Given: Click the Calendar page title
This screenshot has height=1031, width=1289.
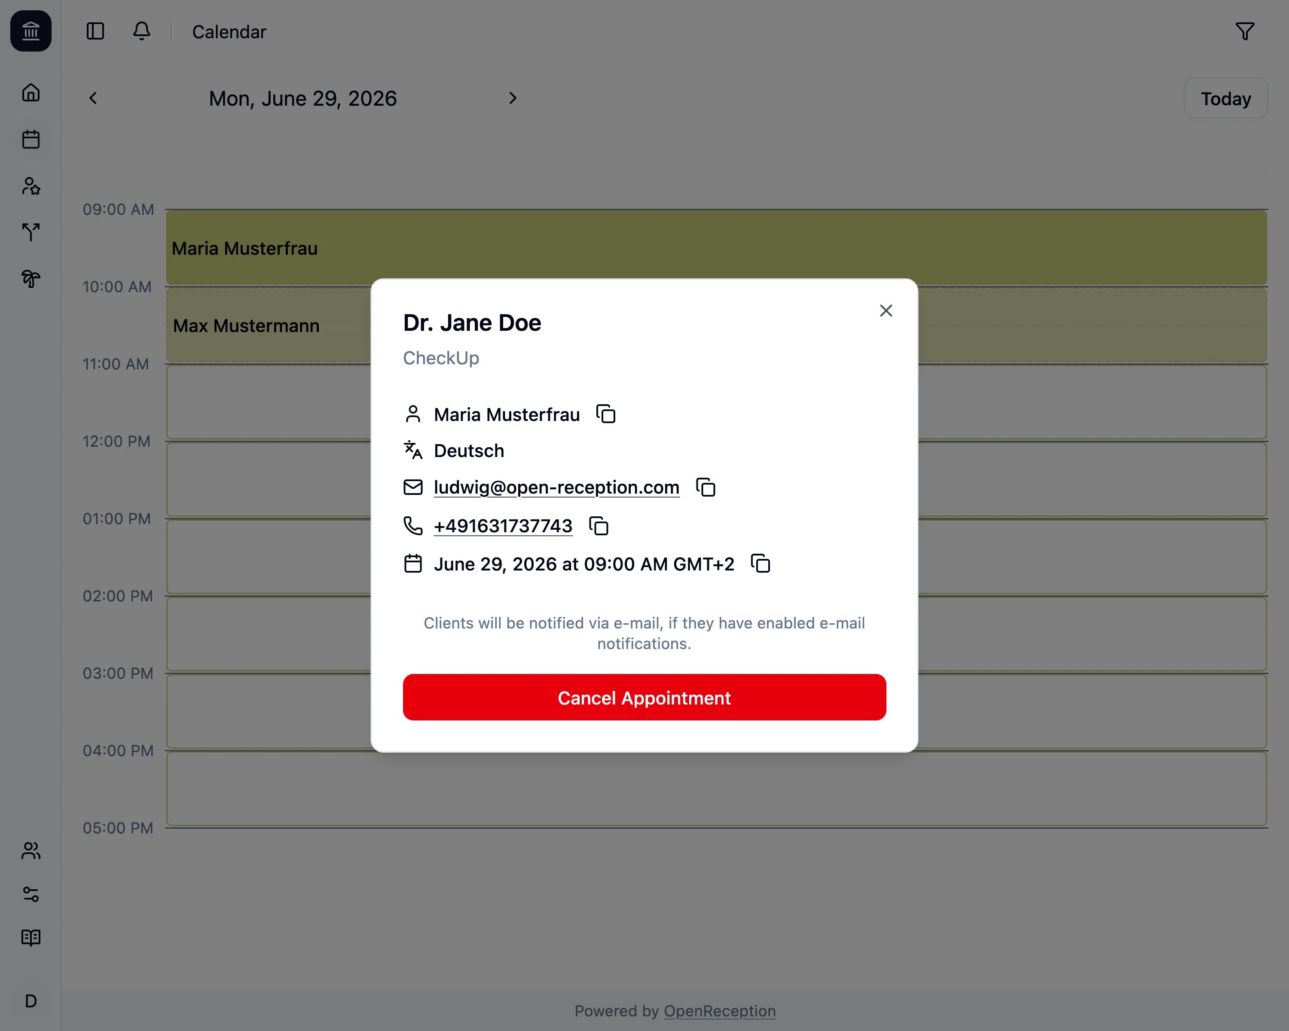Looking at the screenshot, I should point(229,32).
